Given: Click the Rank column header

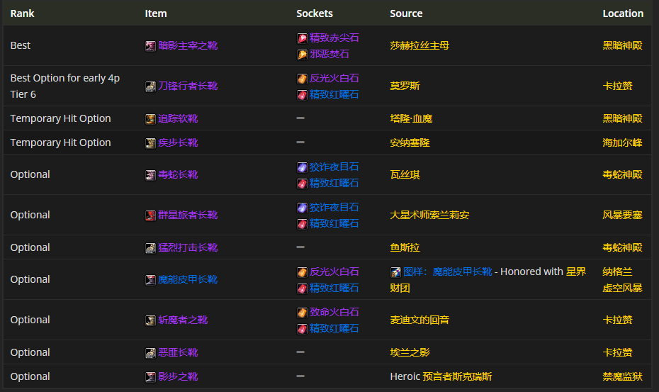Looking at the screenshot, I should pyautogui.click(x=23, y=13).
